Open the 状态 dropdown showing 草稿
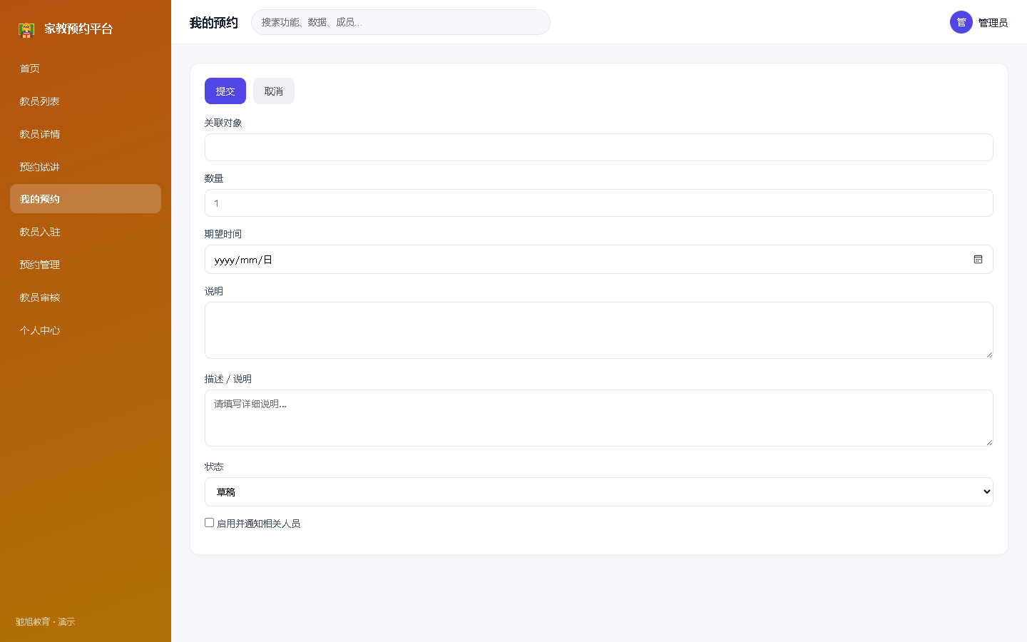 (599, 492)
